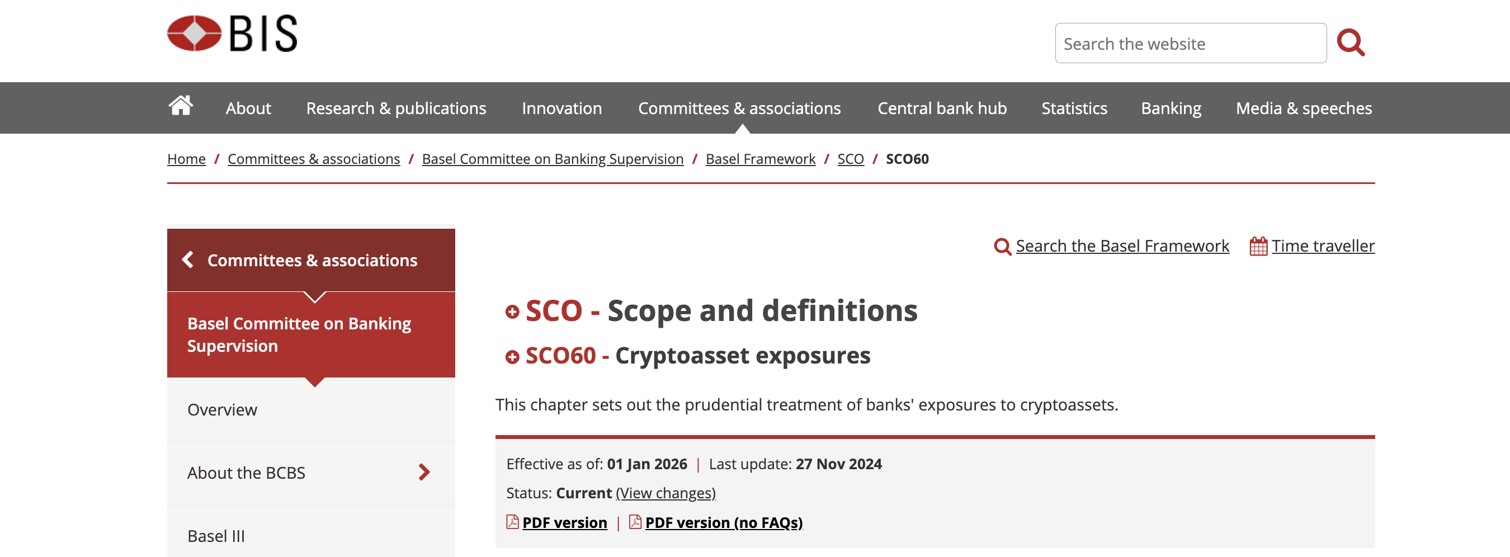Open the Central bank hub menu
The width and height of the screenshot is (1510, 557).
point(942,108)
